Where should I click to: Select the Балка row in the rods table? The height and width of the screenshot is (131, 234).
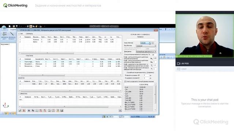click(70, 42)
